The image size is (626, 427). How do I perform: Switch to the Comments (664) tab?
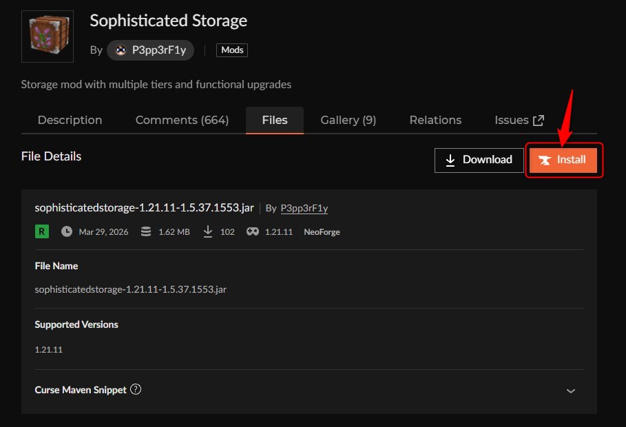pos(182,120)
